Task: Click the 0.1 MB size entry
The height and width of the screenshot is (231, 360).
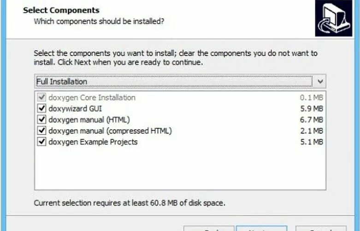Action: pyautogui.click(x=312, y=97)
